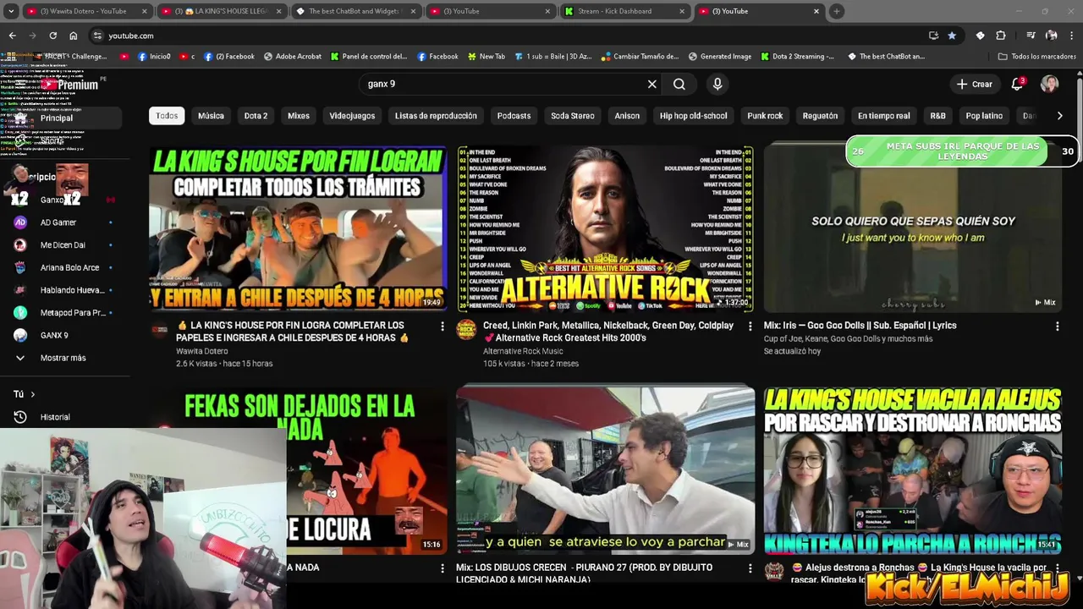Show more filter chips with right arrow

pyautogui.click(x=1059, y=116)
